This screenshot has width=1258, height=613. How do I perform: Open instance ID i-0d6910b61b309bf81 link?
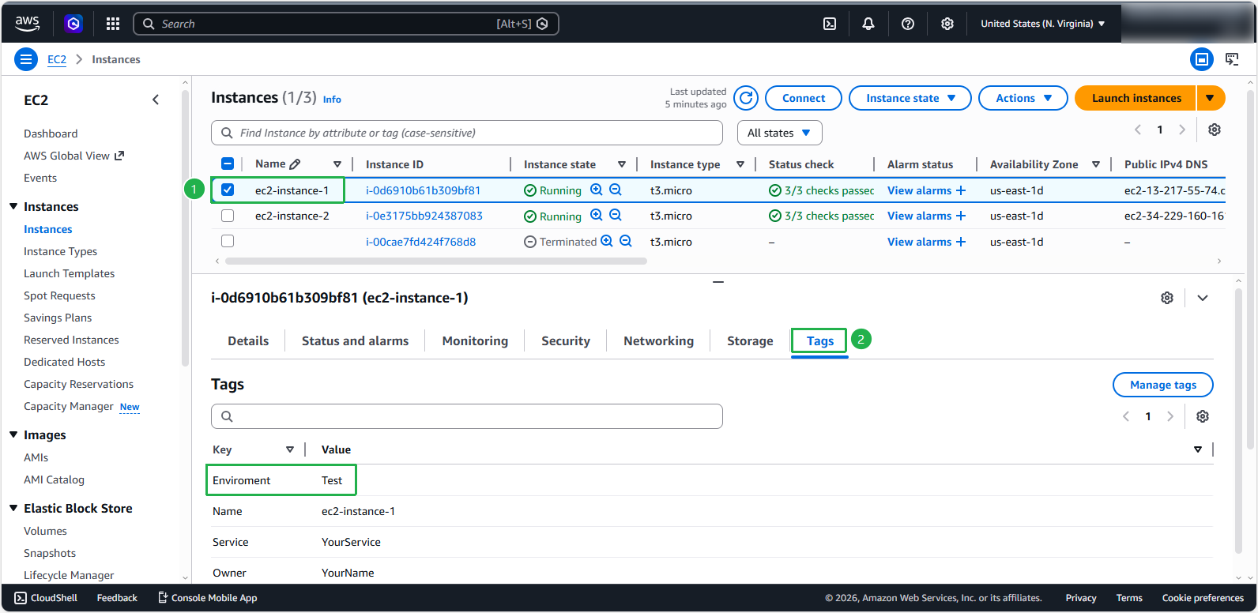pos(423,190)
